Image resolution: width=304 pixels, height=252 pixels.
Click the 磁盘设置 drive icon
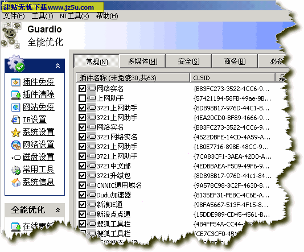click(x=16, y=158)
